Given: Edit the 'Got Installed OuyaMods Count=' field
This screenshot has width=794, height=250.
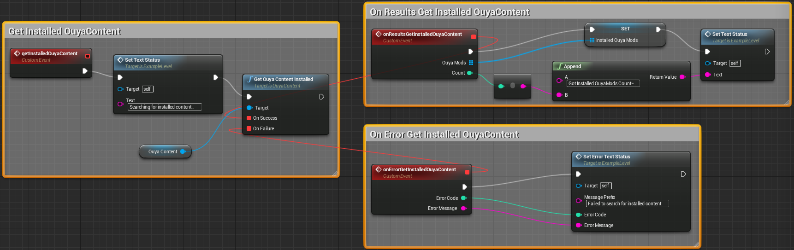Looking at the screenshot, I should [x=603, y=83].
